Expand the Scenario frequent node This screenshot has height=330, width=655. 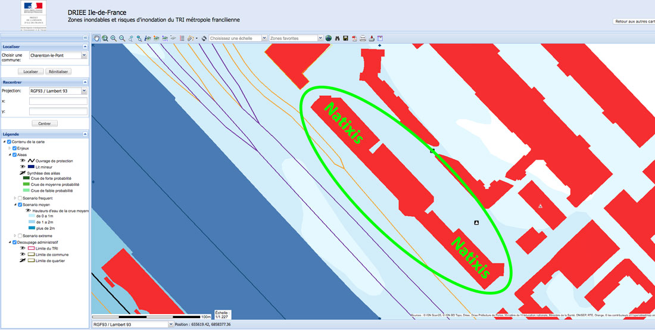pos(15,198)
